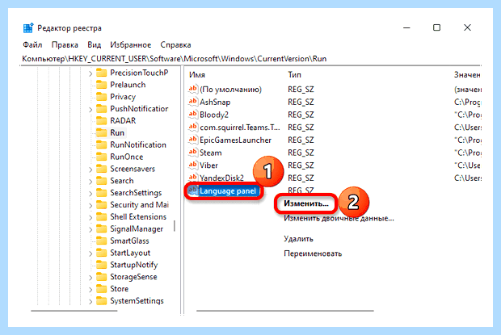Viewport: 501px width, 335px height.
Task: Click the SmartGlass folder icon
Action: [x=101, y=241]
